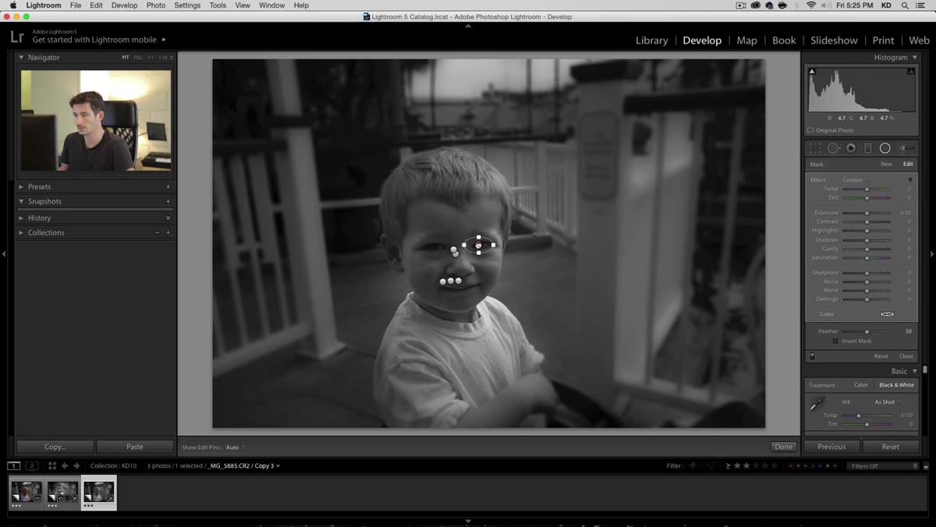Click the rating comparison ≥ symbol
Screen dimensions: 936x527
point(729,466)
